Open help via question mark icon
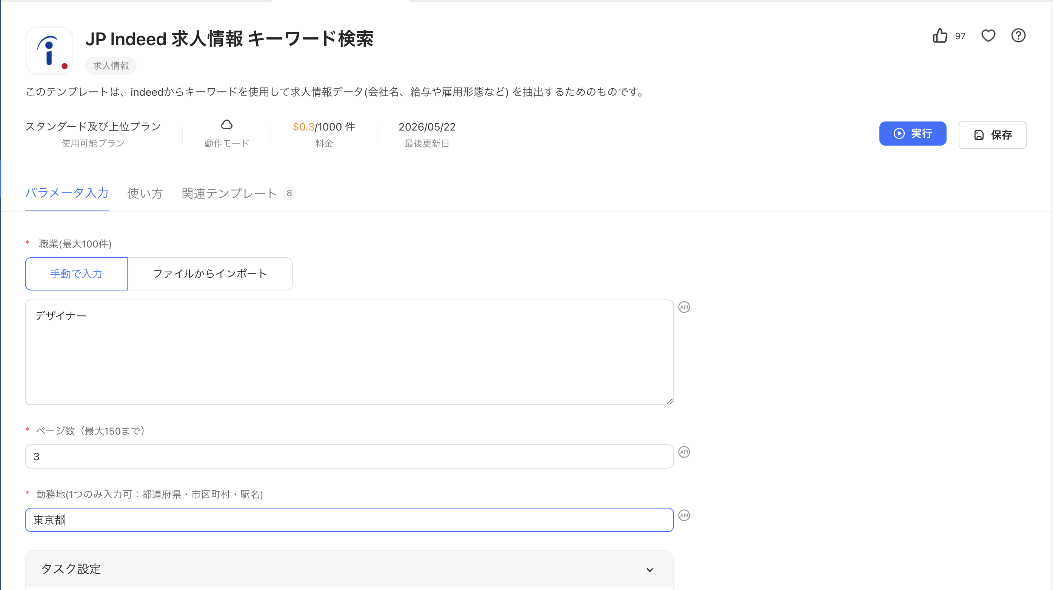Image resolution: width=1053 pixels, height=590 pixels. (x=1018, y=35)
